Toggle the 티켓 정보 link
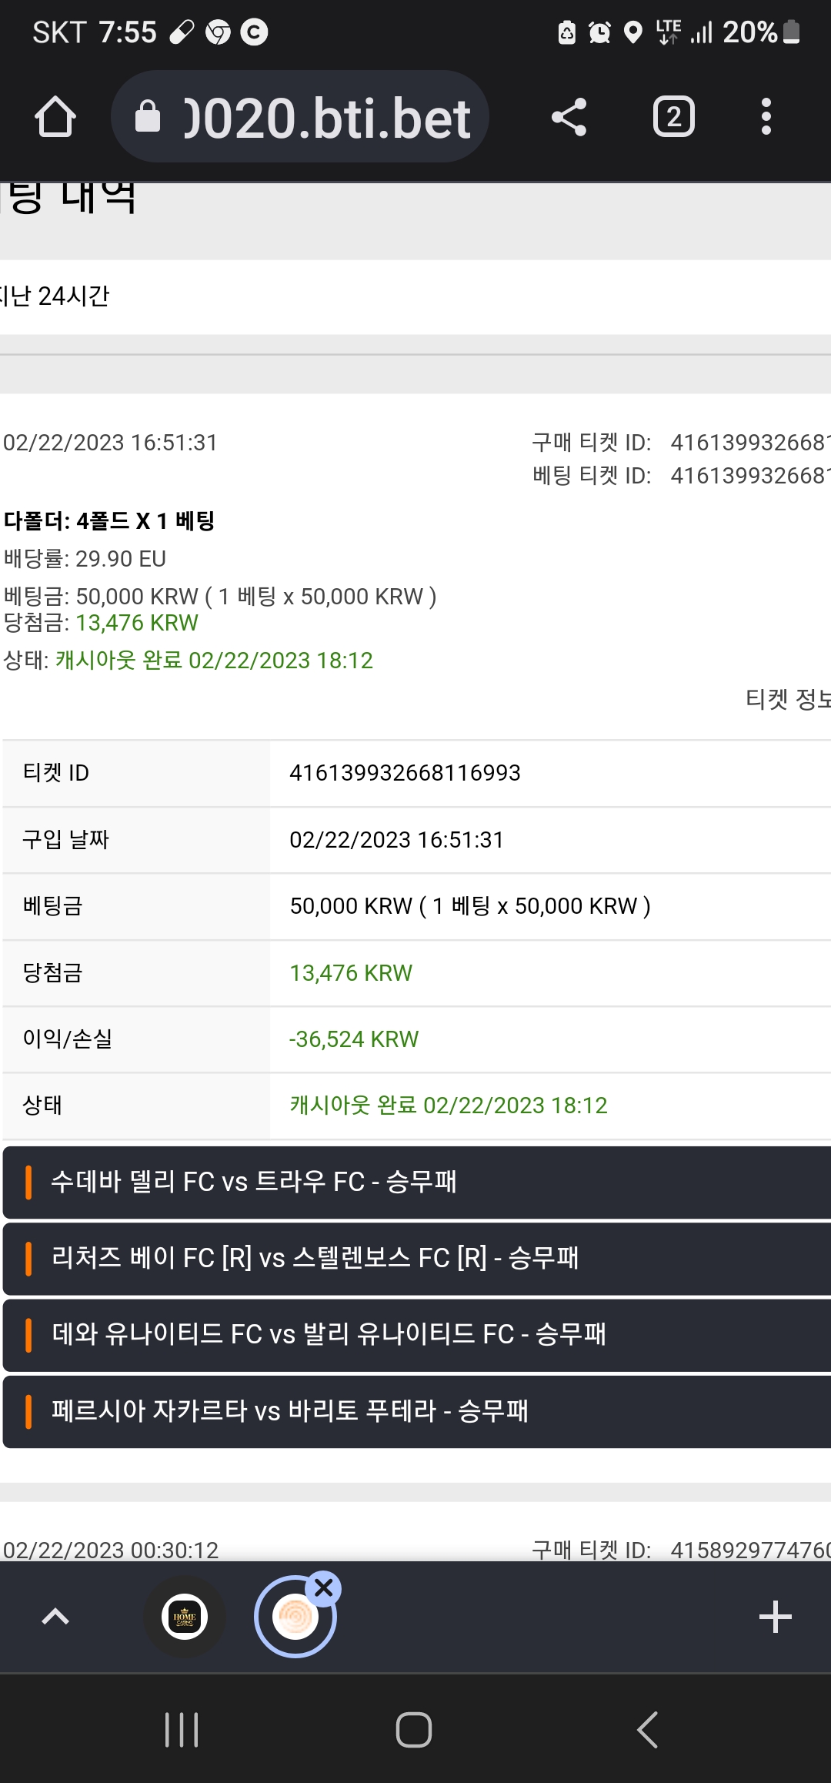 [788, 699]
